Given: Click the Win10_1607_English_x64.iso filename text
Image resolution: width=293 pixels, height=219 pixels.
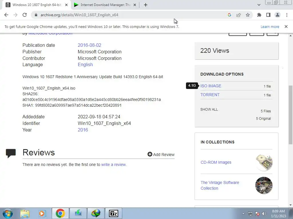Looking at the screenshot, I should [x=49, y=88].
